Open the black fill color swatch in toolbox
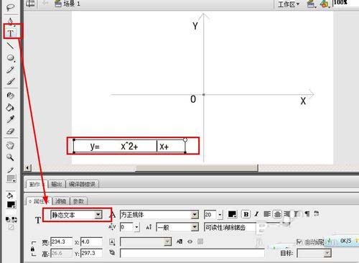359x263 pixels. 11,205
